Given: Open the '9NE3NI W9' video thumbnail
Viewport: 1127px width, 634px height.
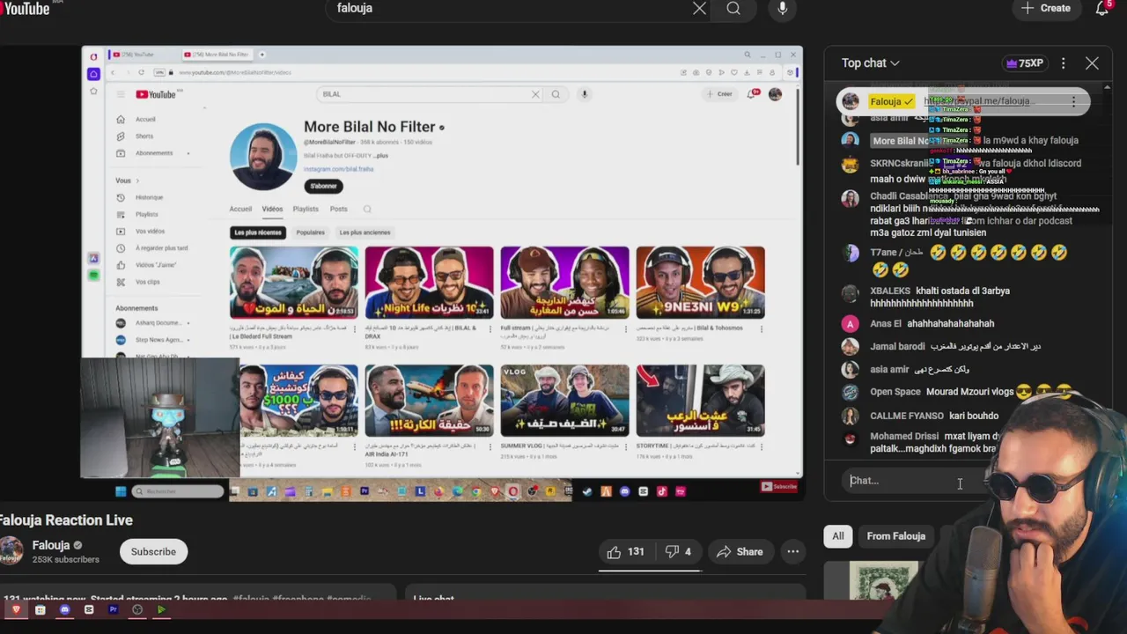Looking at the screenshot, I should click(x=701, y=283).
